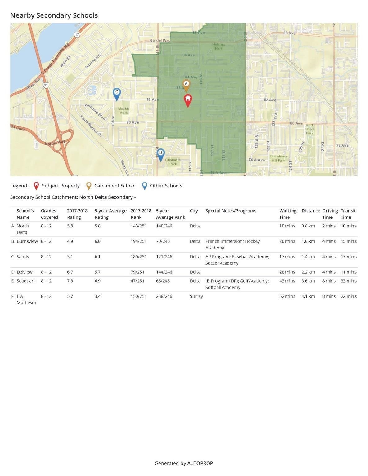Select blue school marker C near Mackie Park

(117, 94)
